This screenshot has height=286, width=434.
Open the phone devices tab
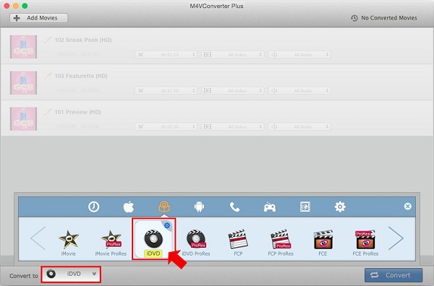[x=234, y=207]
